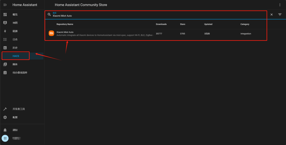Open the 地图 sidebar label

tap(15, 23)
